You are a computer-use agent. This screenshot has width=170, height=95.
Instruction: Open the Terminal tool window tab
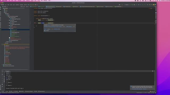[22, 91]
